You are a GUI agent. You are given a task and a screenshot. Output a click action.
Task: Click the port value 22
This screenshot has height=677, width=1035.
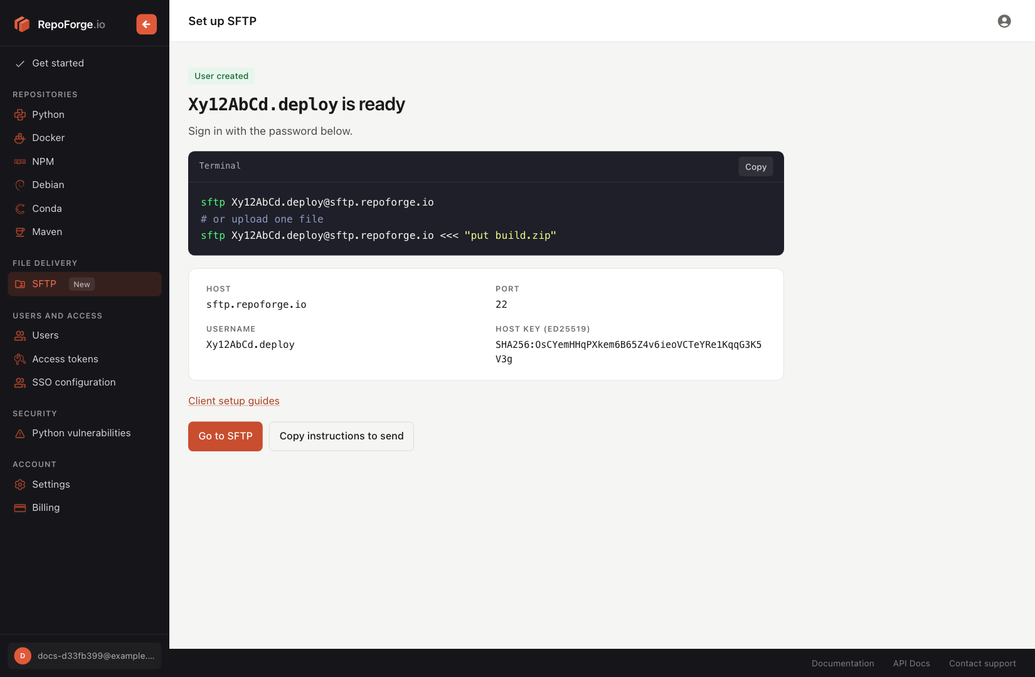[501, 305]
